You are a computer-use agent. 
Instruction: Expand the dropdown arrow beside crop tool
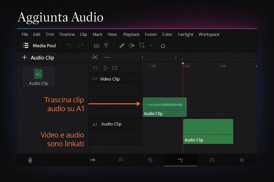coord(151,46)
